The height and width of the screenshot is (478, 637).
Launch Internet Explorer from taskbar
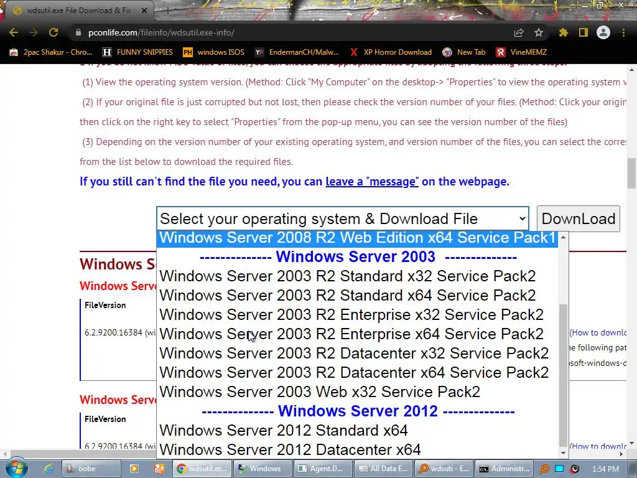point(49,469)
